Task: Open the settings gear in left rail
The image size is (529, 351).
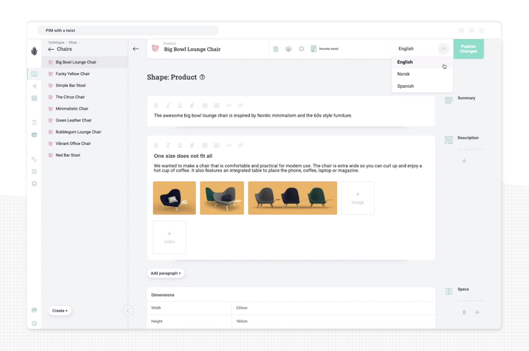Action: coord(34,184)
